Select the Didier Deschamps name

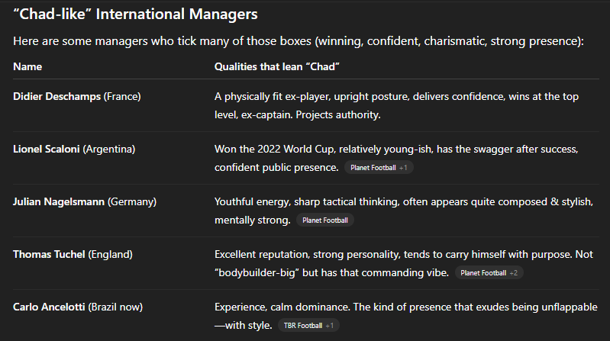(x=56, y=96)
